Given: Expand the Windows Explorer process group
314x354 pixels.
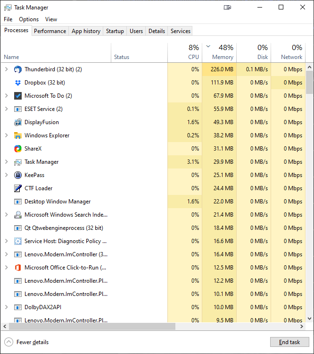Looking at the screenshot, I should (7, 135).
